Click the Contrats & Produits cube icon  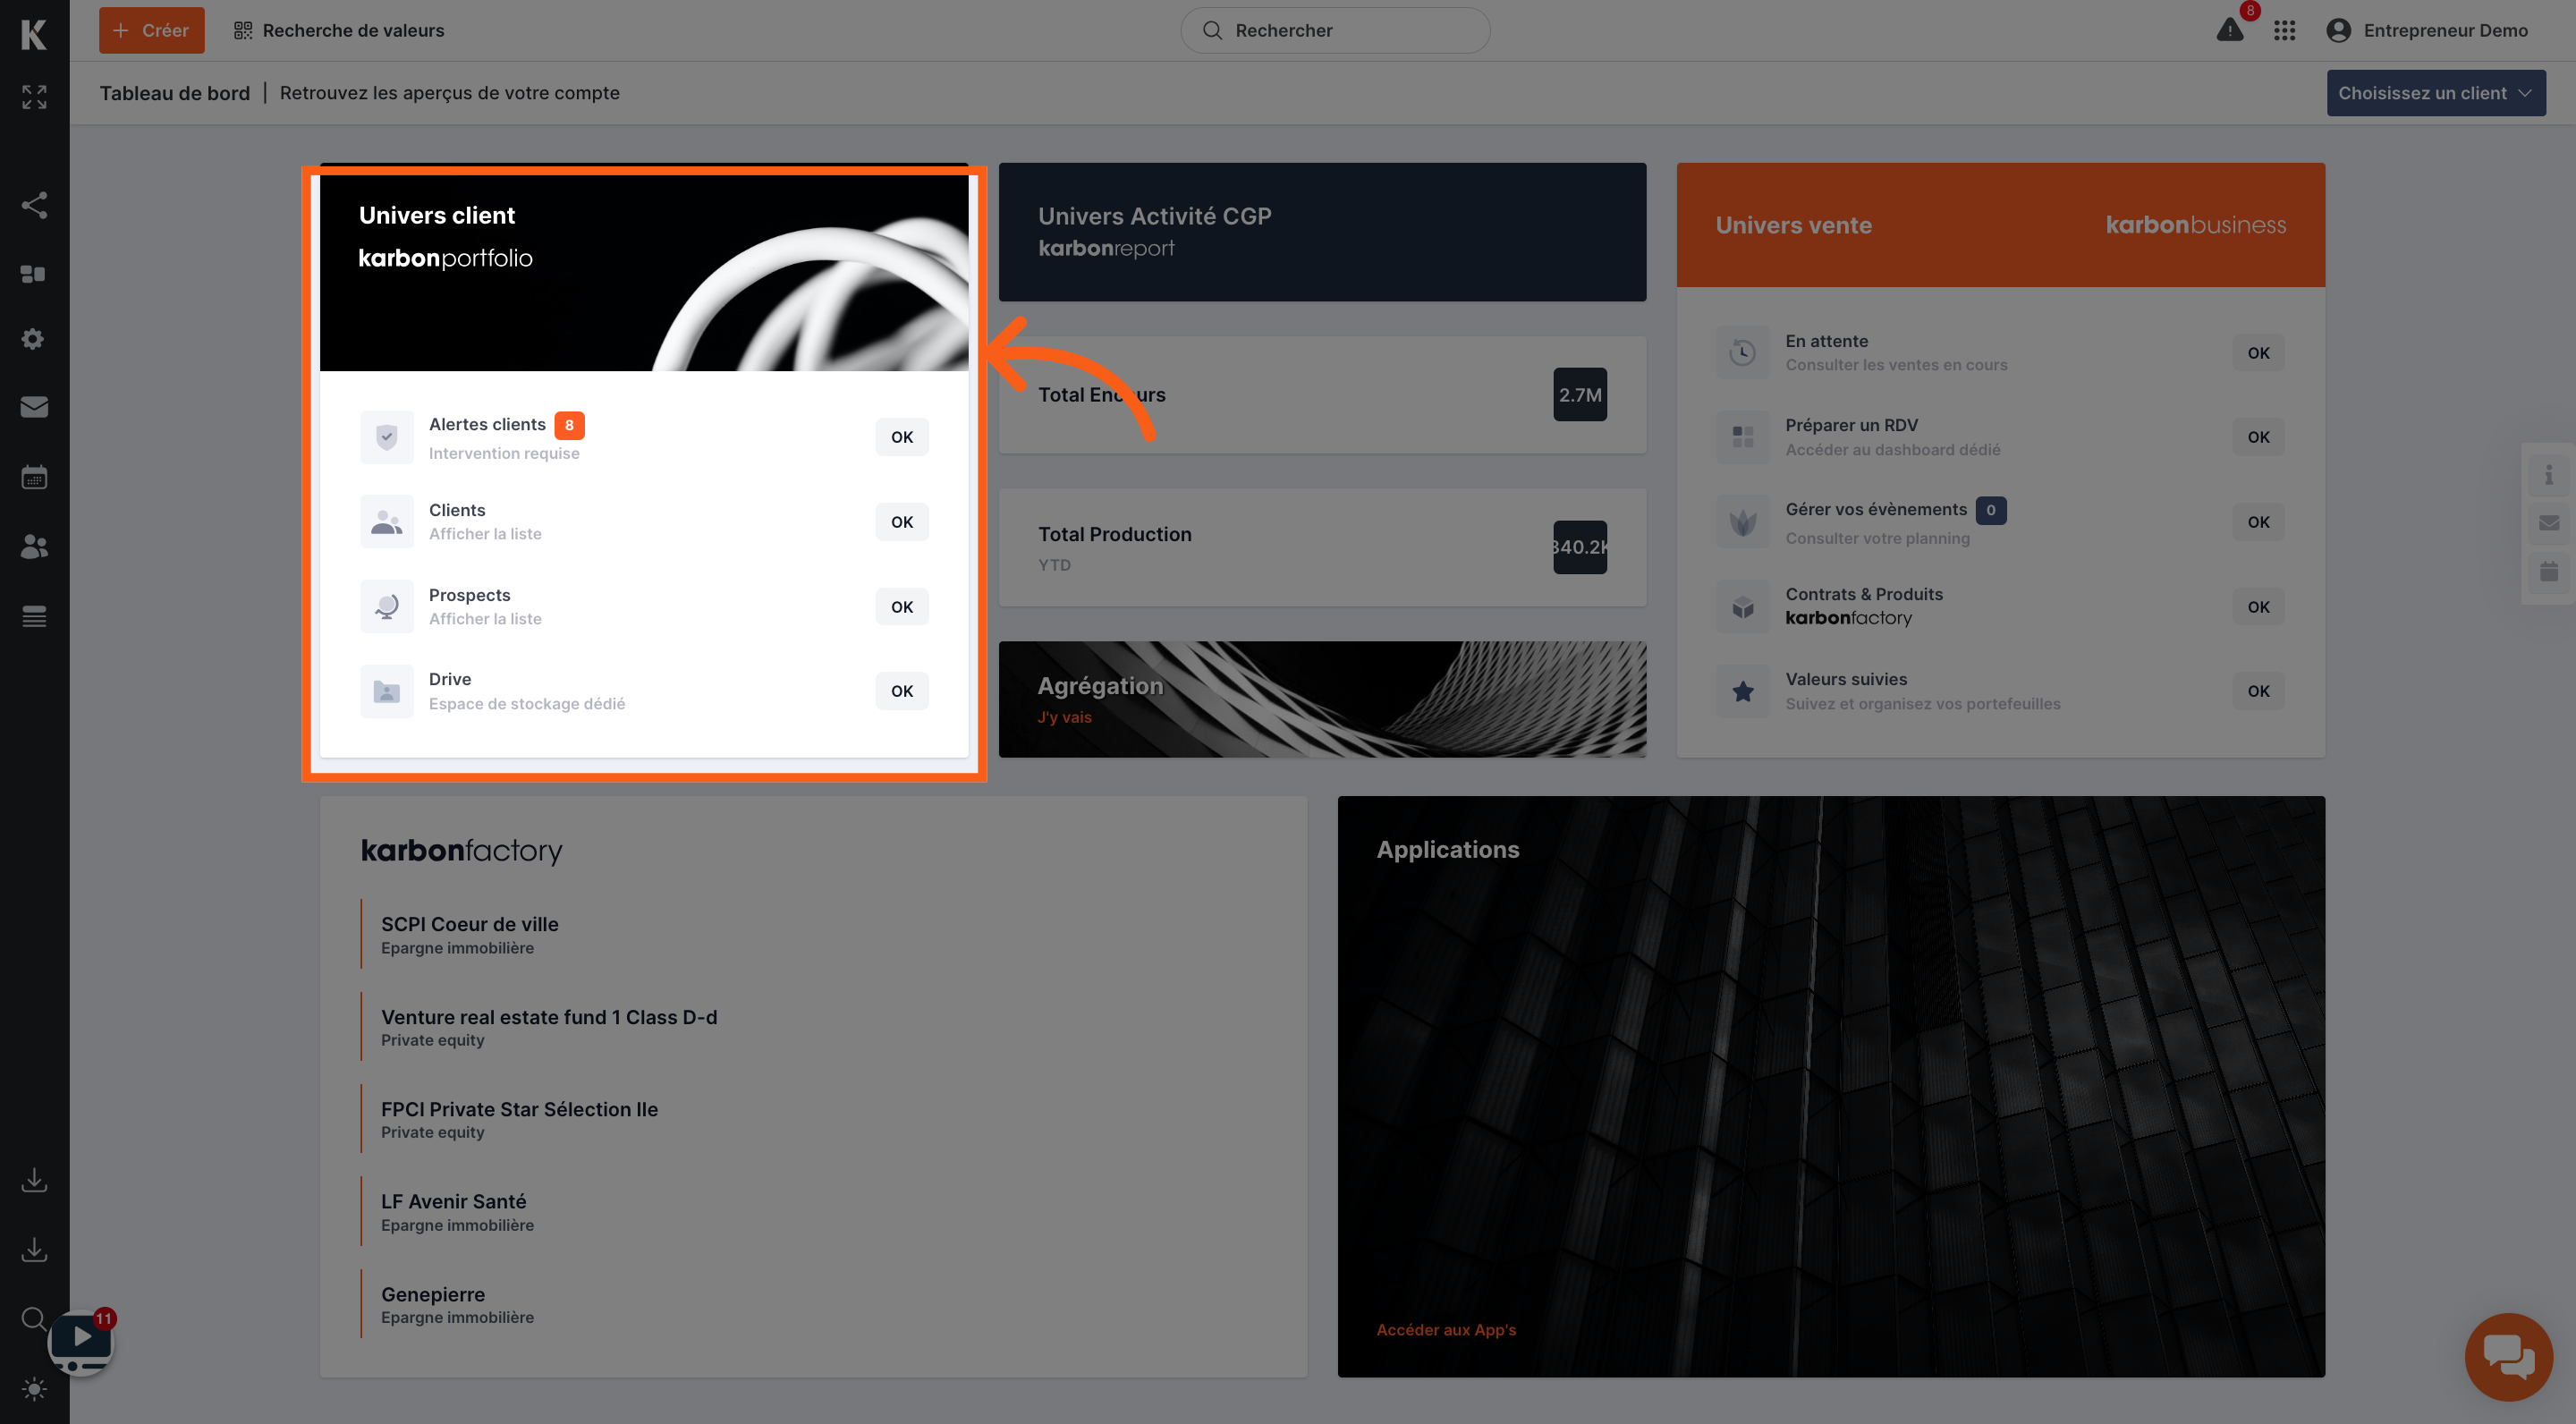pos(1742,607)
